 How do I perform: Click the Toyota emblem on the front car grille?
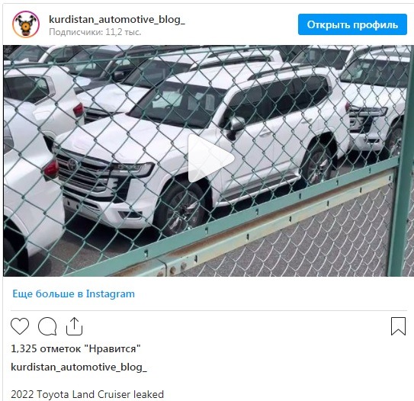pyautogui.click(x=72, y=165)
